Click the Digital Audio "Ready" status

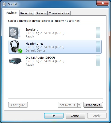point(30,65)
